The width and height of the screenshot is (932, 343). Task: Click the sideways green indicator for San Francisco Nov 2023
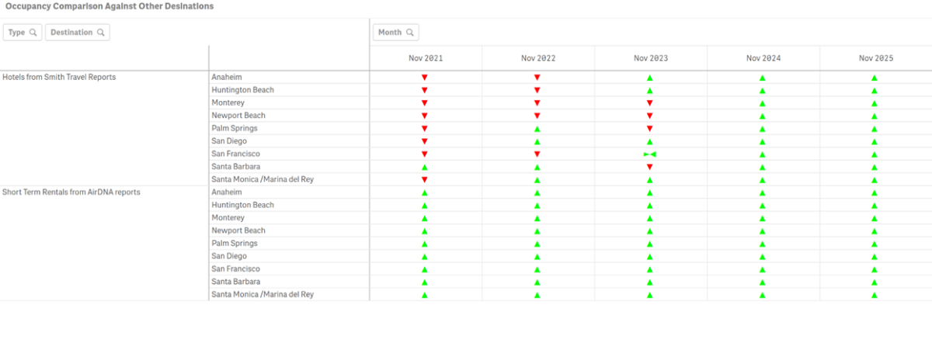[x=649, y=154]
